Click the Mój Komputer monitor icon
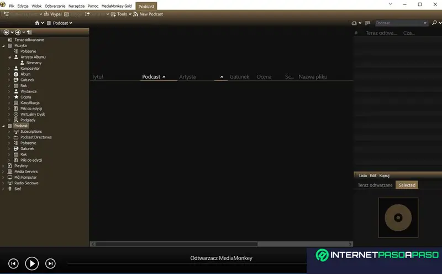This screenshot has width=442, height=274. pyautogui.click(x=10, y=177)
